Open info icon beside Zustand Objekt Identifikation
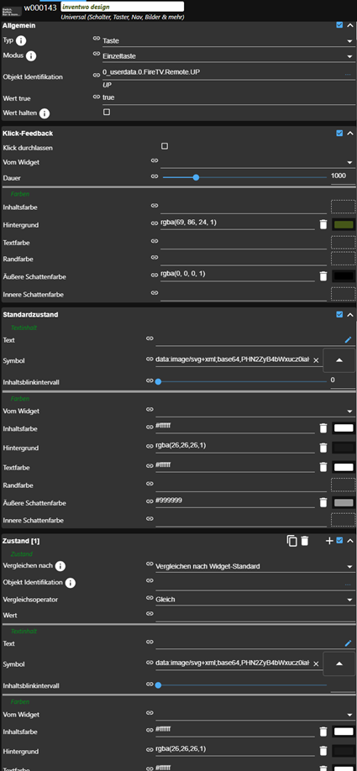 click(71, 583)
